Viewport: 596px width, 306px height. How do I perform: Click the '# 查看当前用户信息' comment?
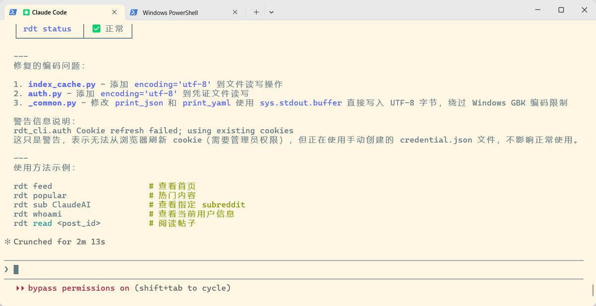[x=192, y=214]
